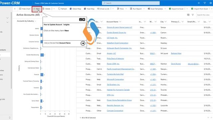The width and height of the screenshot is (213, 120).
Task: Minimize the How to Update Account guide popup
Action: click(81, 20)
